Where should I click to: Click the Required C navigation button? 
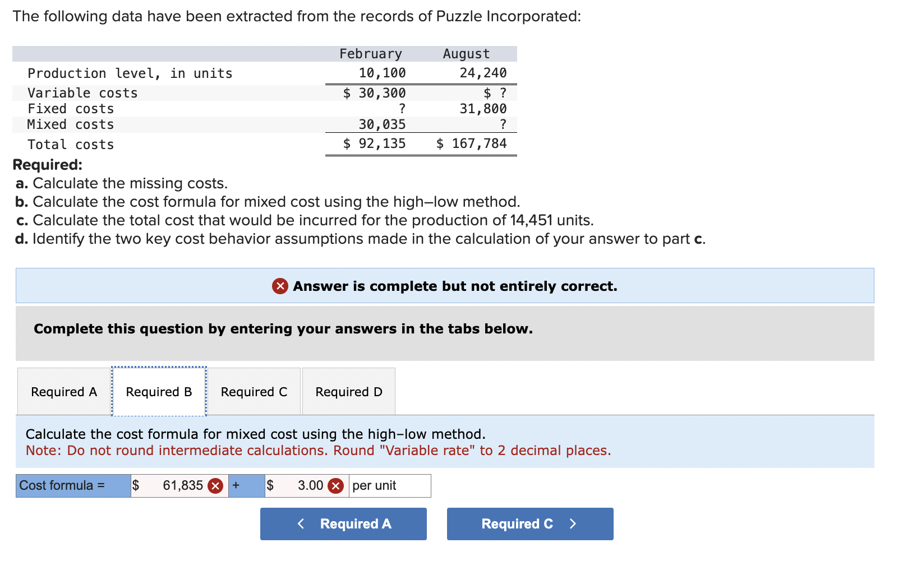coord(529,523)
